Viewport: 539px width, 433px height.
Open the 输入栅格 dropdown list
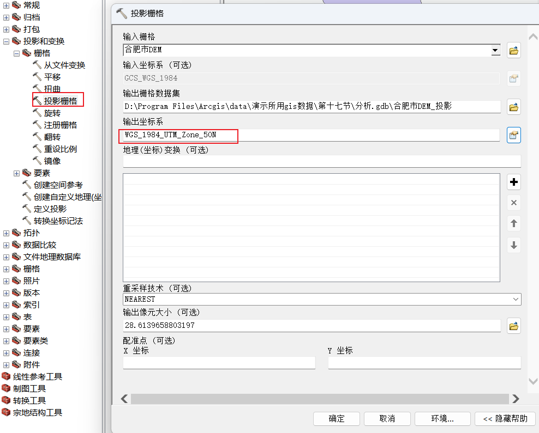495,50
